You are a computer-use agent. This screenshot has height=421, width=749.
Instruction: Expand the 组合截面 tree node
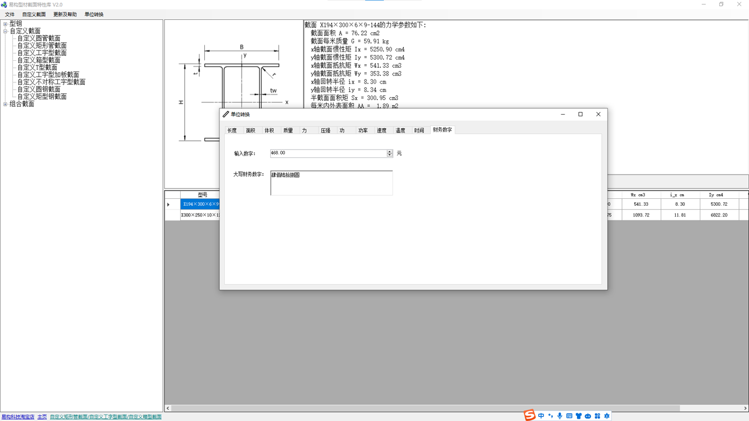pos(5,105)
